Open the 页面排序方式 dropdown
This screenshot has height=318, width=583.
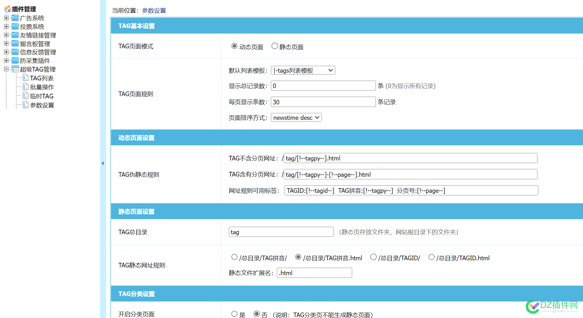coord(296,118)
